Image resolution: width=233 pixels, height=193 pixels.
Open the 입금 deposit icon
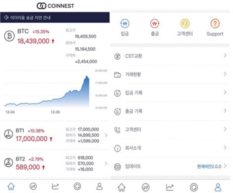[125, 23]
